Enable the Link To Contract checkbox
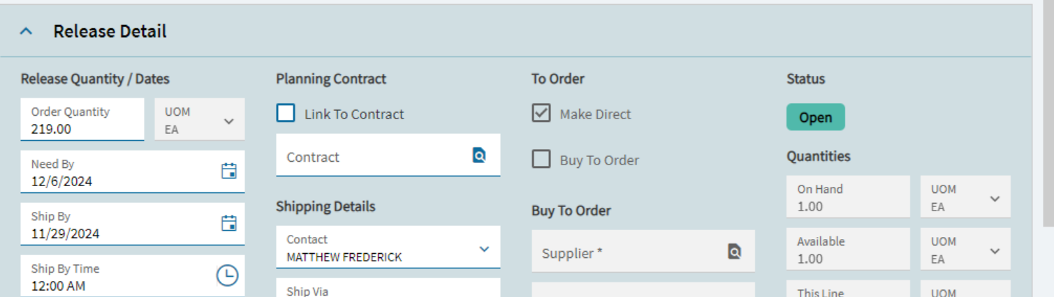 (286, 113)
